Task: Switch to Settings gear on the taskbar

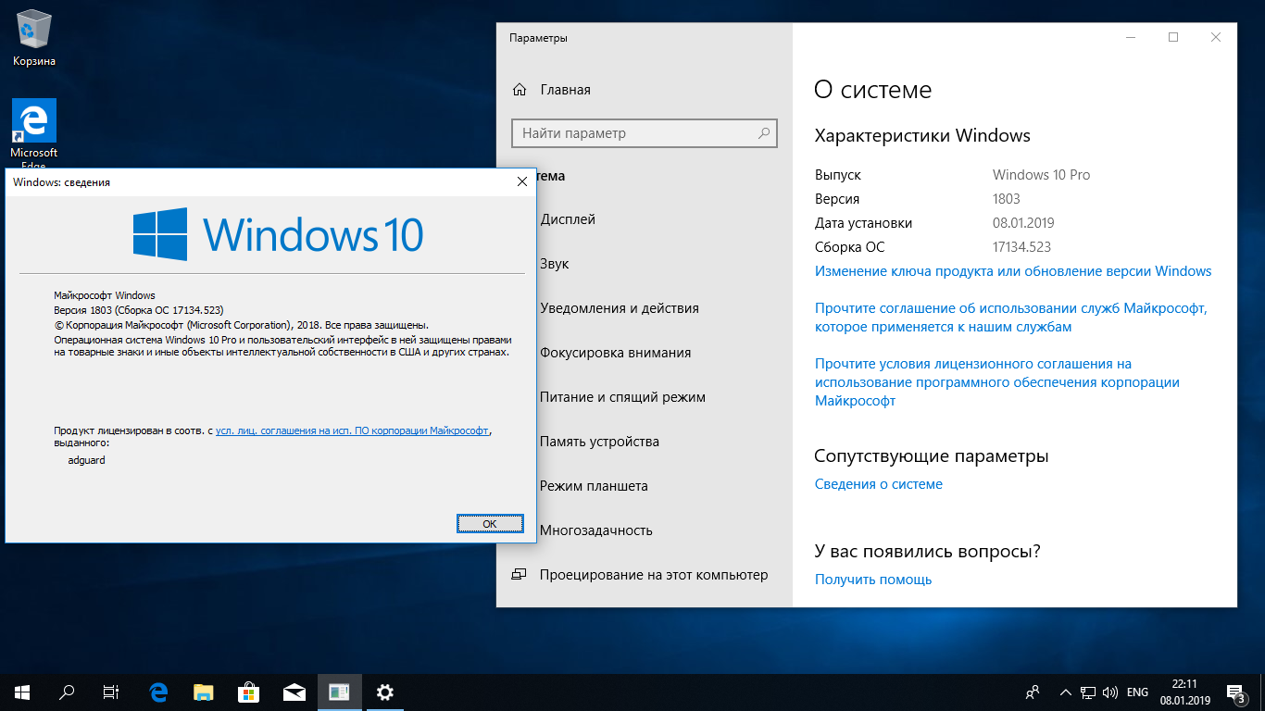Action: click(x=384, y=692)
